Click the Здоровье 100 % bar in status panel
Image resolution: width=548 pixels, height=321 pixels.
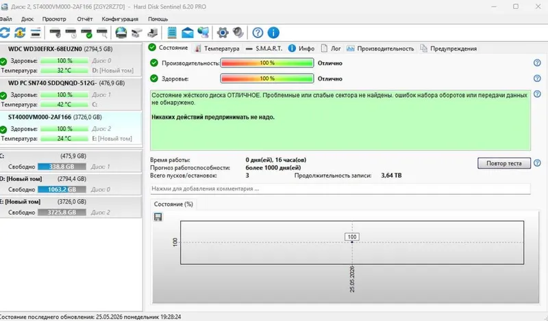[x=267, y=79]
